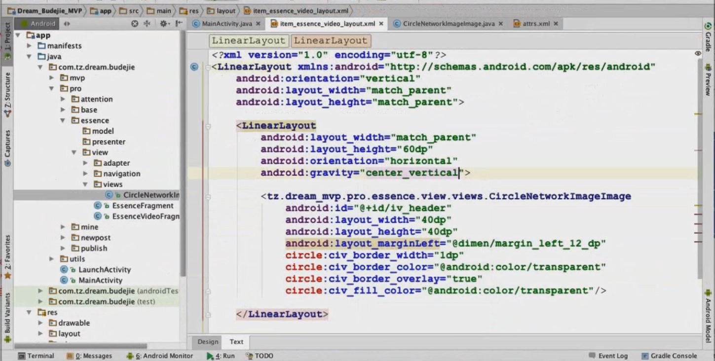This screenshot has height=361, width=715.
Task: Select CircleNetworkIm class in project tree
Action: [143, 195]
